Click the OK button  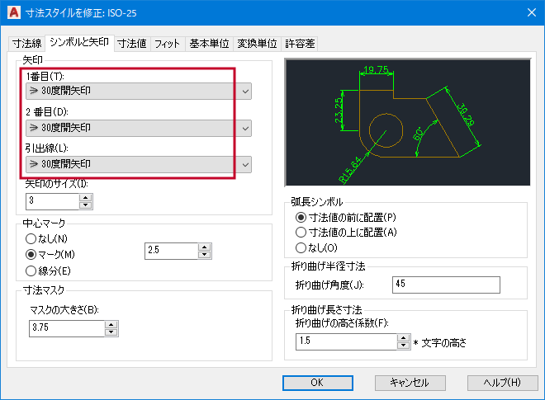[317, 383]
